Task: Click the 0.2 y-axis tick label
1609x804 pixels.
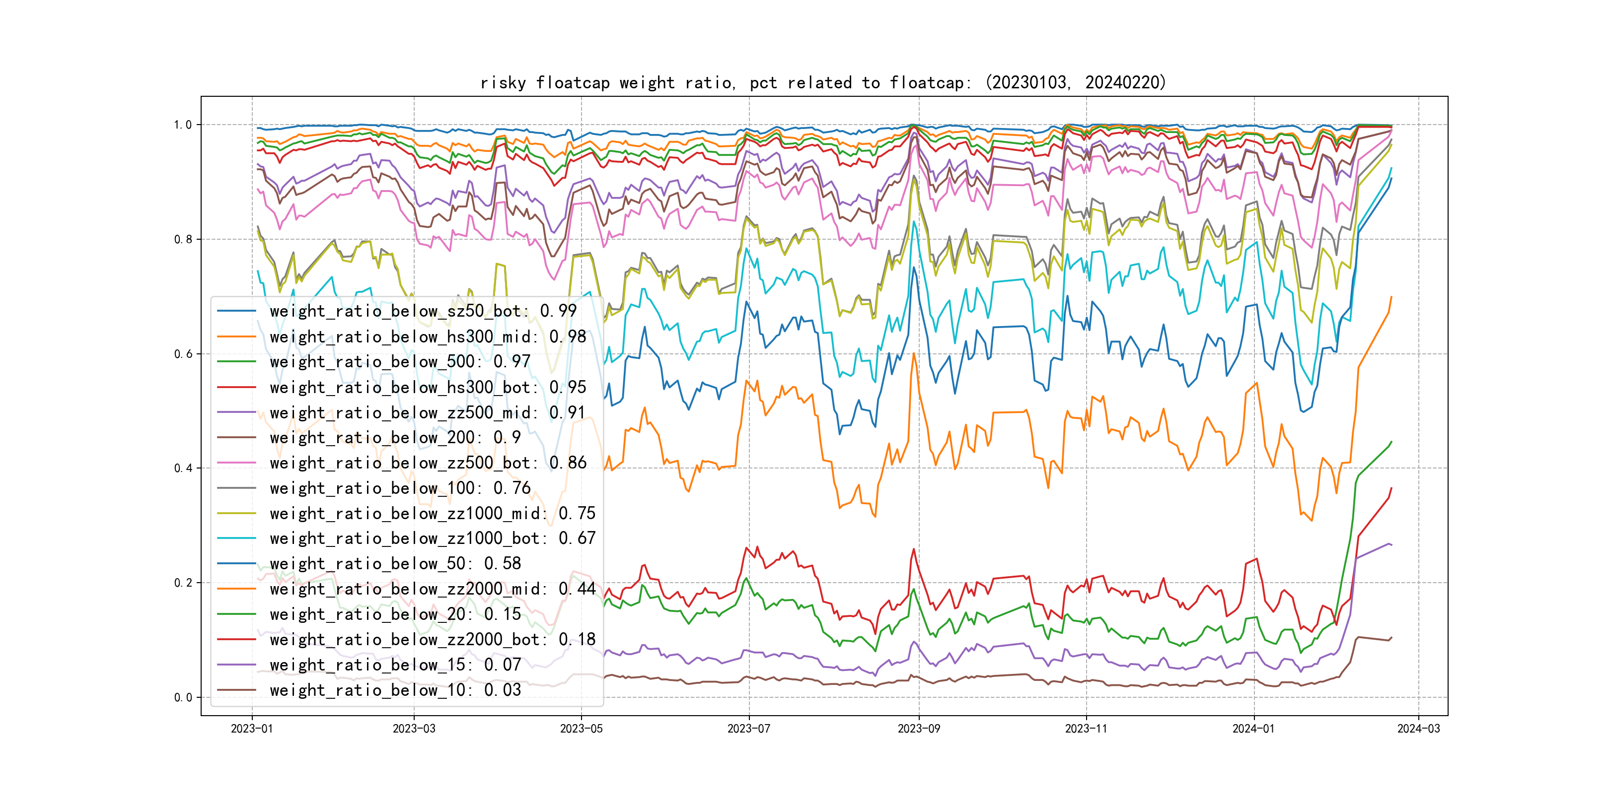Action: point(183,583)
